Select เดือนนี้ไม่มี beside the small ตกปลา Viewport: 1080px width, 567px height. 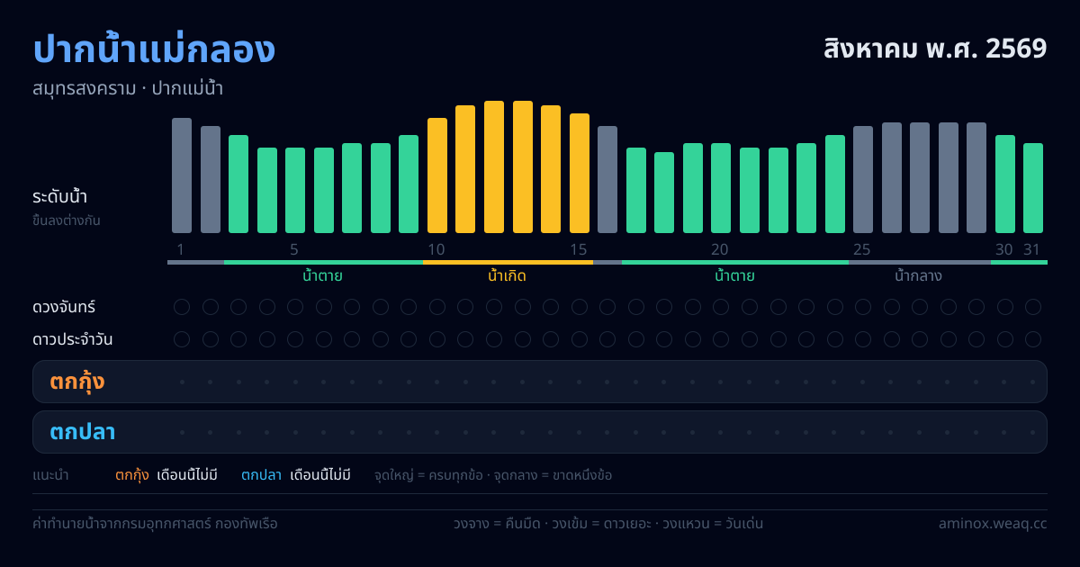(x=320, y=475)
